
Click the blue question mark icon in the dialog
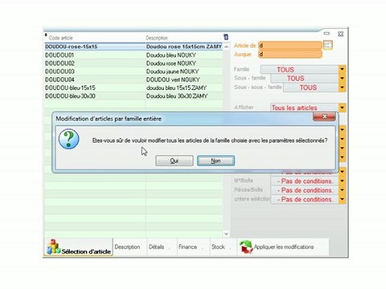69,139
